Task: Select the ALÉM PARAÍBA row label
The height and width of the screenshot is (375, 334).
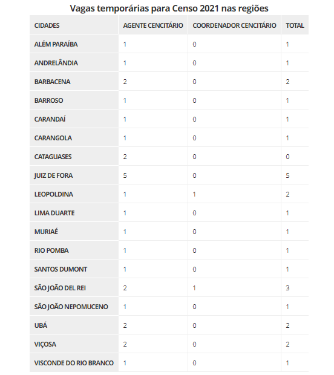Action: (x=74, y=44)
